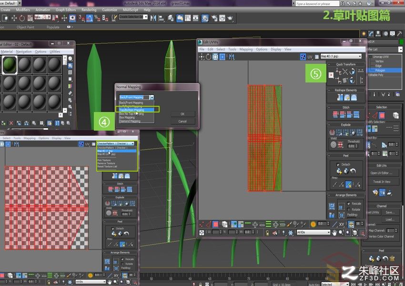Select the Rotate tool in main toolbar

[22, 18]
